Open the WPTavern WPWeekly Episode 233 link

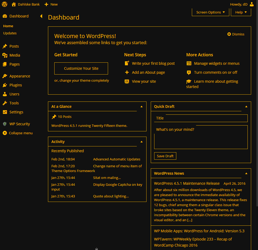tap(193, 242)
